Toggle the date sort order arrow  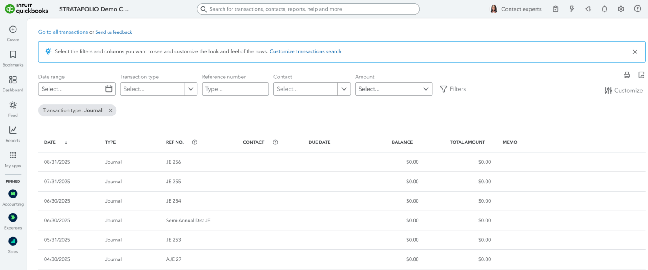66,142
